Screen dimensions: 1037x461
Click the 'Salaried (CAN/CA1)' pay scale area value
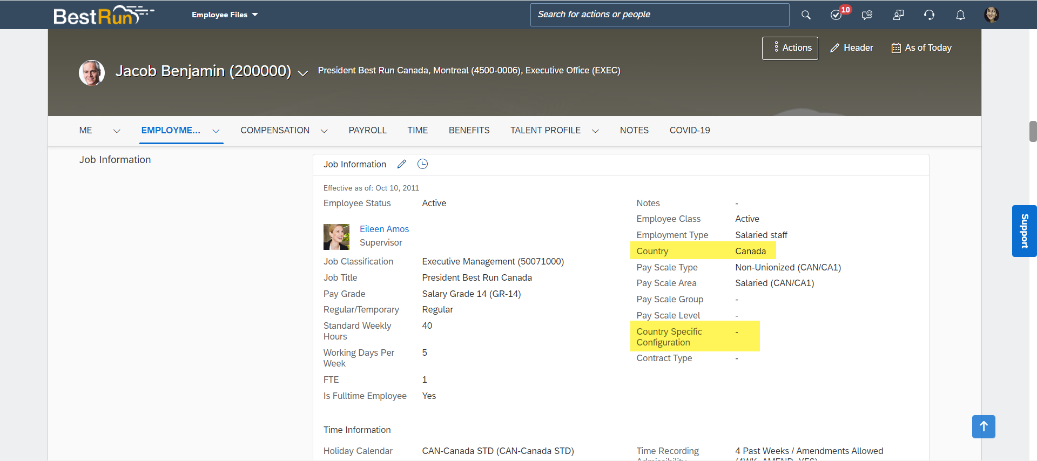tap(775, 283)
